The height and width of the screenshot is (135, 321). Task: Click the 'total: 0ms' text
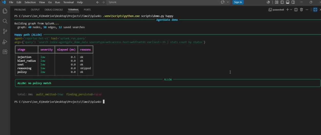pos(25,95)
